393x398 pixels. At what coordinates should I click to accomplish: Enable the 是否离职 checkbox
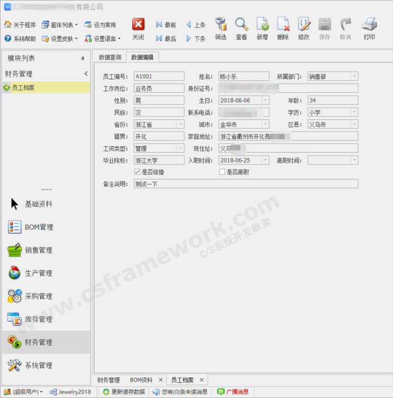tap(222, 172)
